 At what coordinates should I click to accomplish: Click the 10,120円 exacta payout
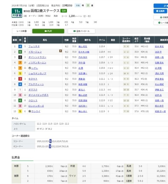(161, 171)
